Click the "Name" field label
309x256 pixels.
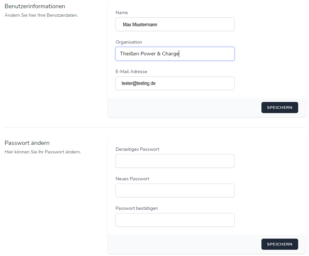pos(122,12)
